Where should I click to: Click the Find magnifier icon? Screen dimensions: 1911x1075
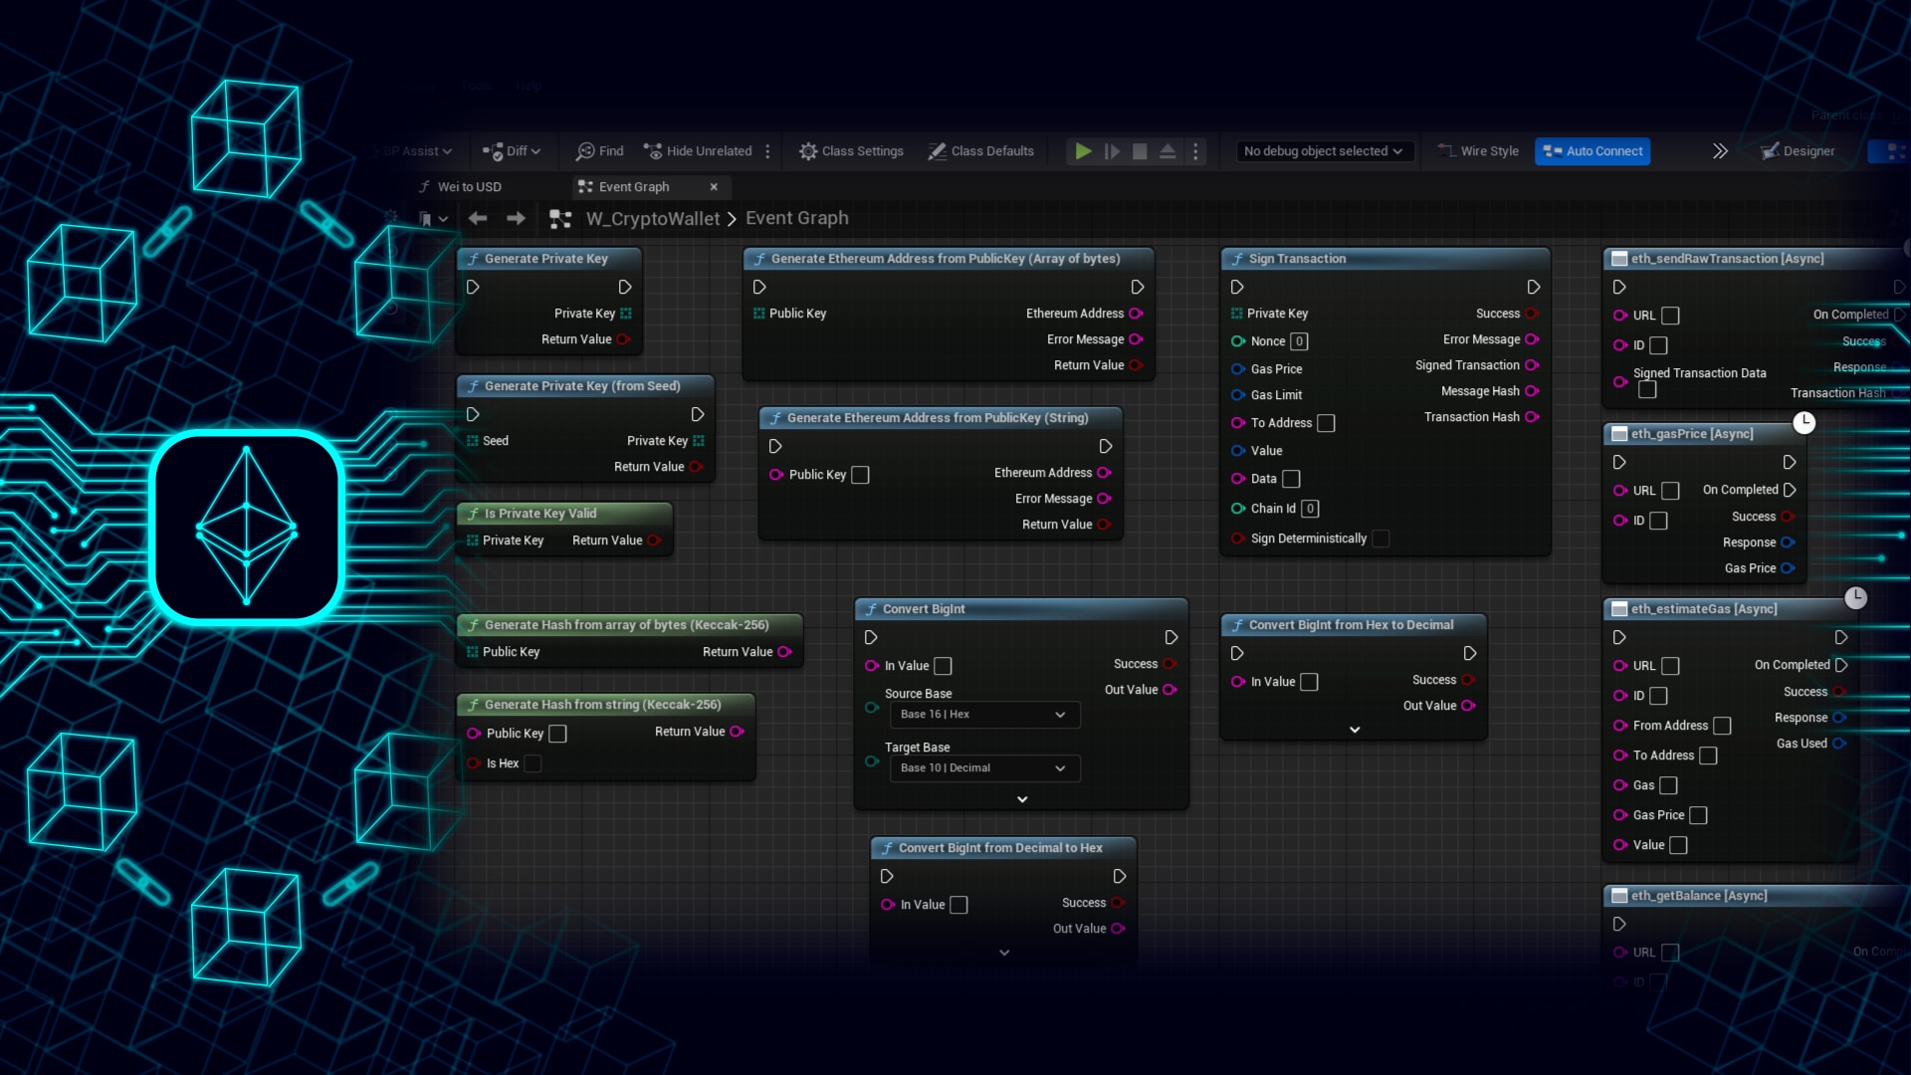586,151
